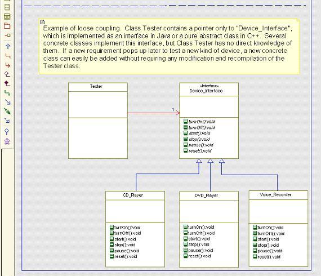Choose the Port connector tool
The image size is (321, 276).
[x=7, y=35]
